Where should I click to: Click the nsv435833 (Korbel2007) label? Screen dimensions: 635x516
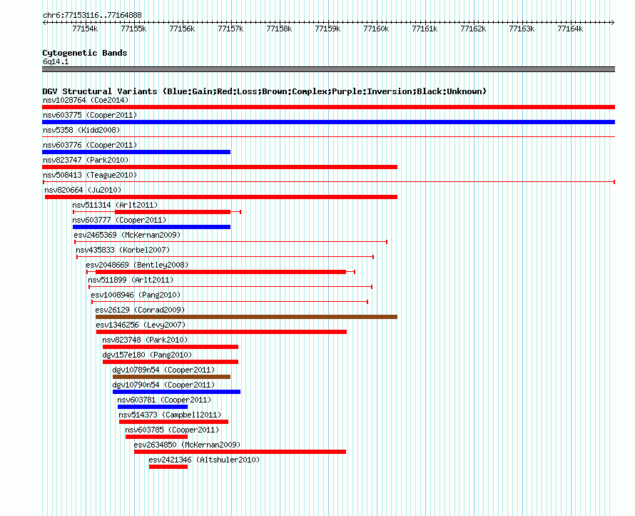123,250
